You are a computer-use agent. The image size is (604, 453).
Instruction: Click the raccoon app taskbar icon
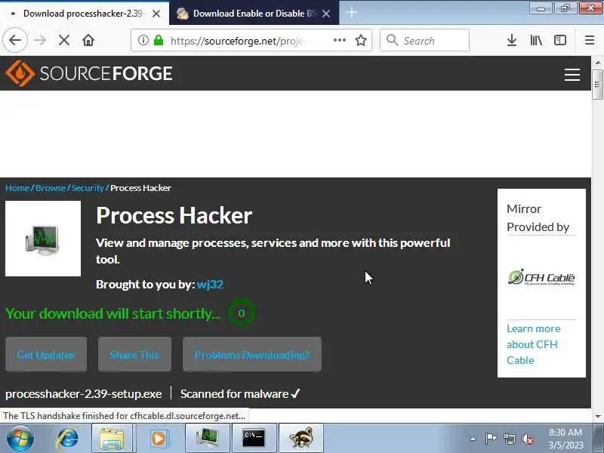300,438
